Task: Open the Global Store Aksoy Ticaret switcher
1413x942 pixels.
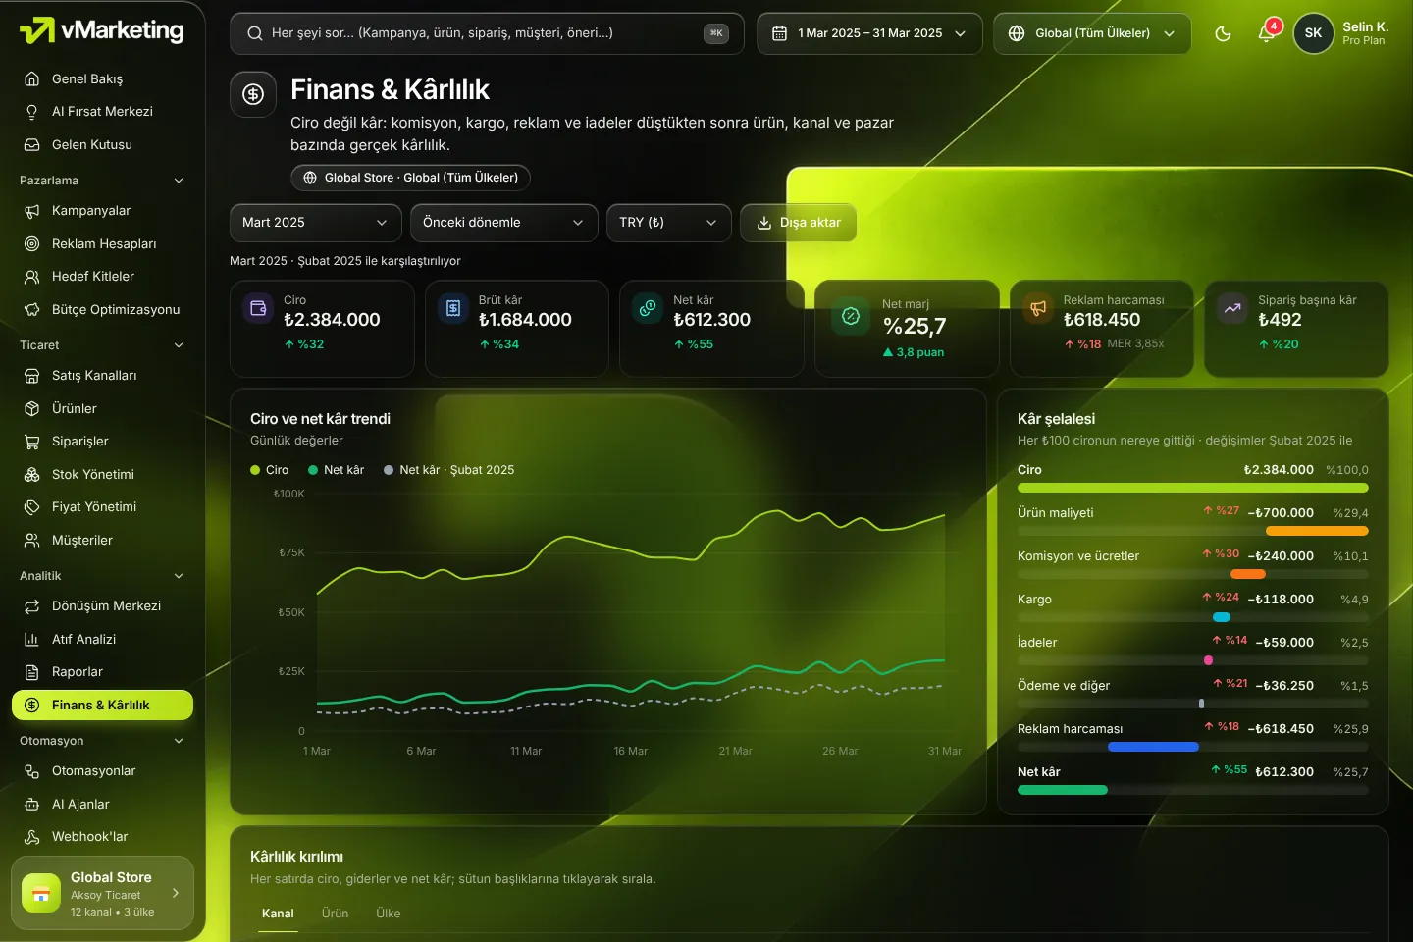Action: click(x=102, y=892)
